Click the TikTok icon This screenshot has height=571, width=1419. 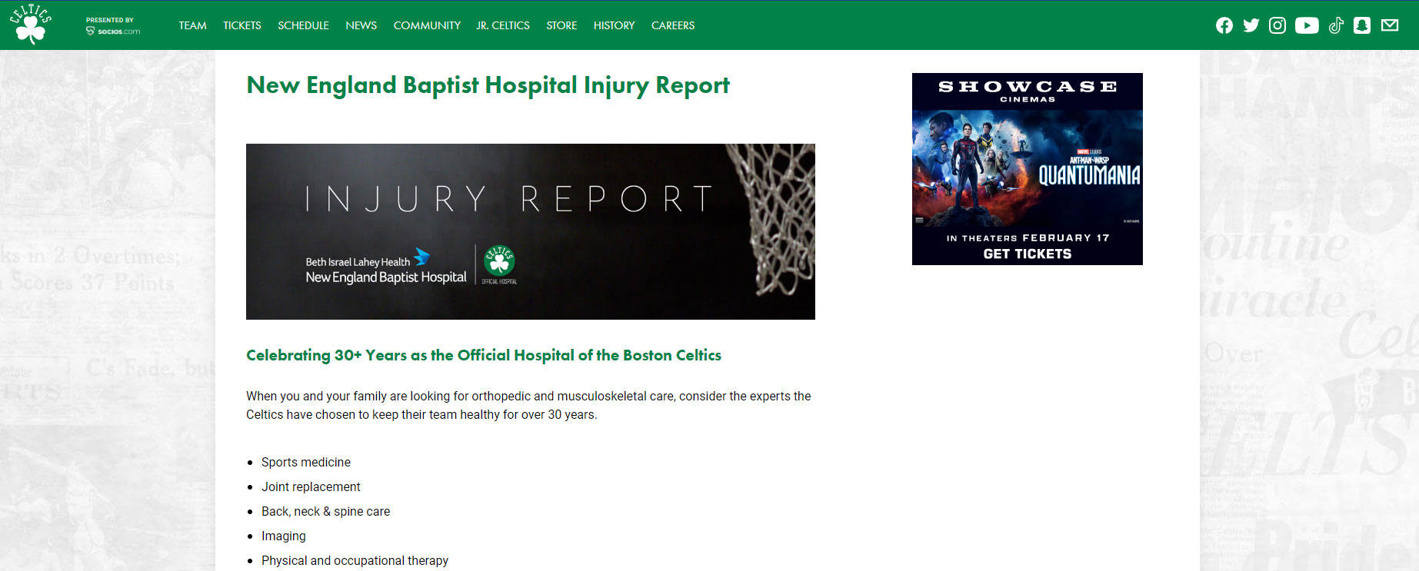tap(1336, 25)
